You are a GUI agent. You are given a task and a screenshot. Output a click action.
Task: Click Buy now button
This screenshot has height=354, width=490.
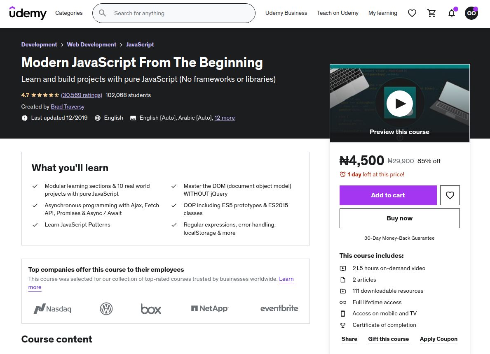click(x=399, y=218)
